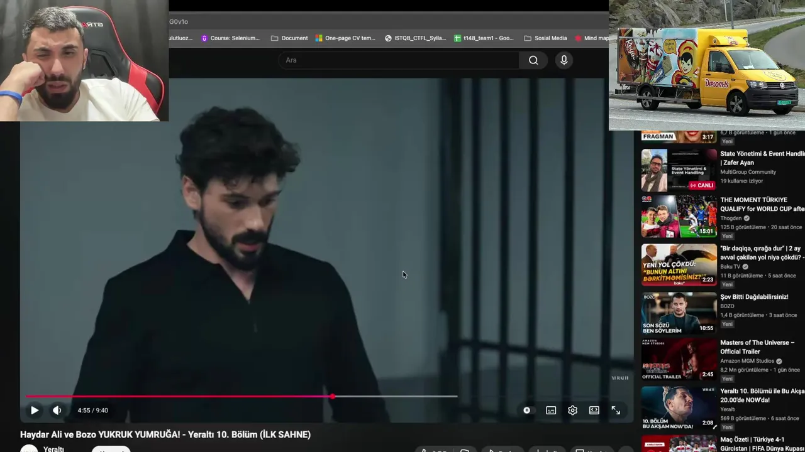805x452 pixels.
Task: Seek using the red progress bar
Action: (179, 396)
